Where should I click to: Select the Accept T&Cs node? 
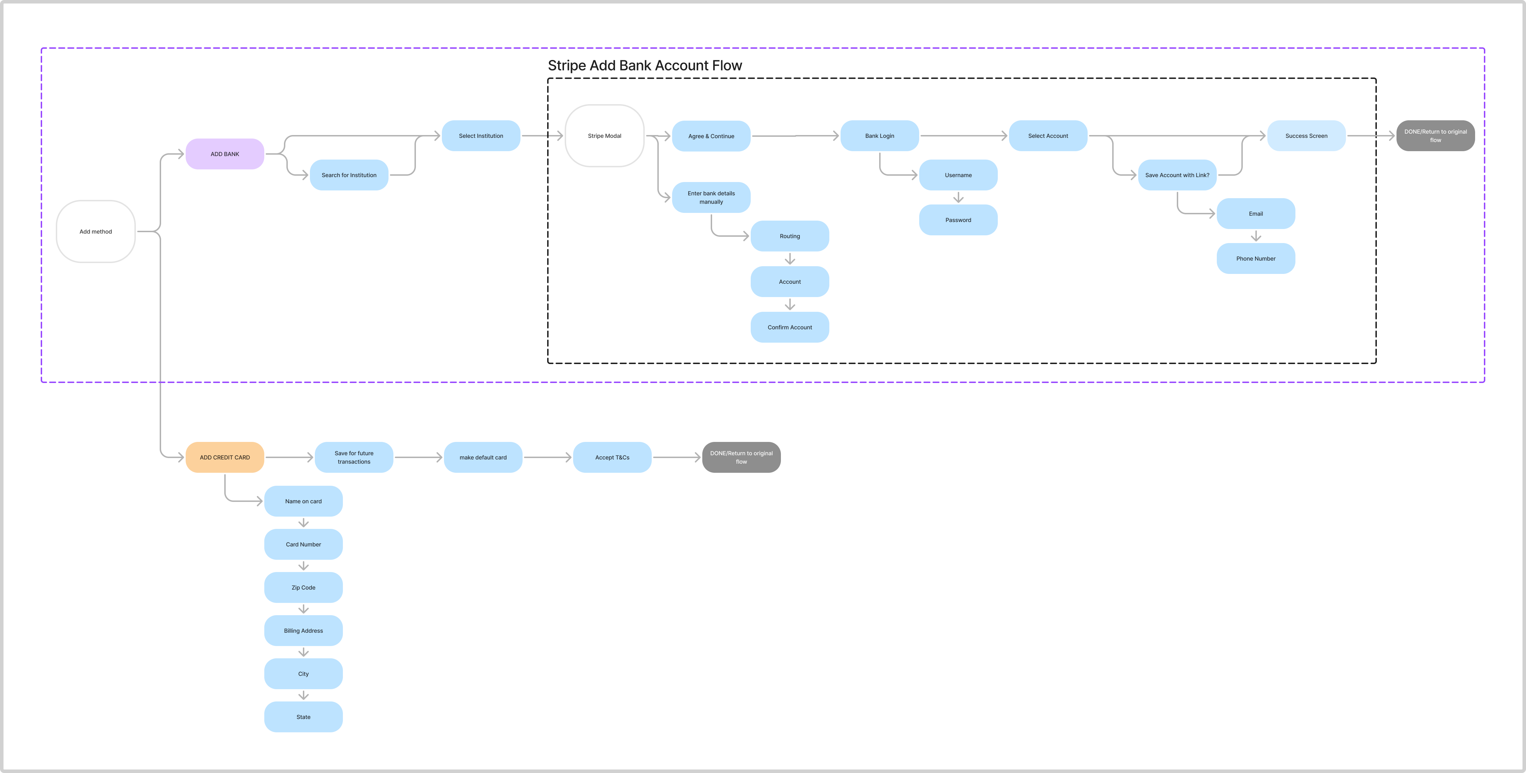pos(612,458)
